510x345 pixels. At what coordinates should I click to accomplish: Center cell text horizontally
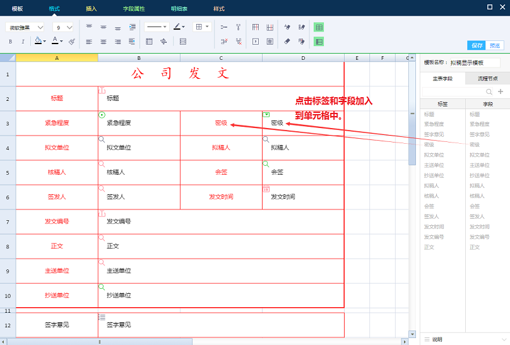click(103, 42)
